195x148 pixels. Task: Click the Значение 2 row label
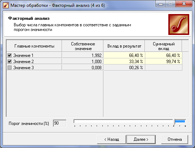(23, 62)
